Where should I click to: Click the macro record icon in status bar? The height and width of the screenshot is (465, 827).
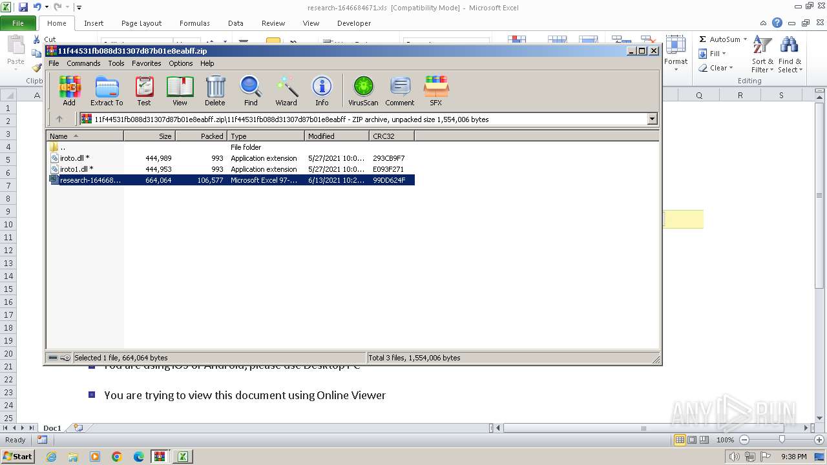pyautogui.click(x=42, y=440)
